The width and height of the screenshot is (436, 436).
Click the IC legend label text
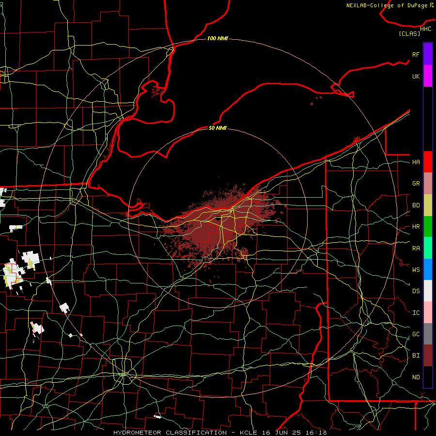click(416, 313)
